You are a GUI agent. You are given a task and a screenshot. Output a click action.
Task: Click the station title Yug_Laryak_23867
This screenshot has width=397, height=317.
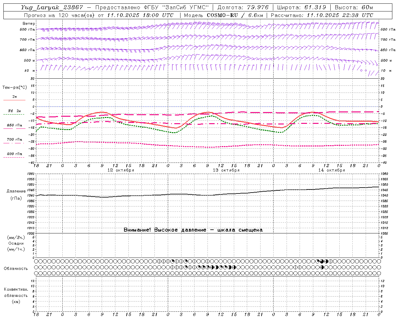click(x=52, y=7)
